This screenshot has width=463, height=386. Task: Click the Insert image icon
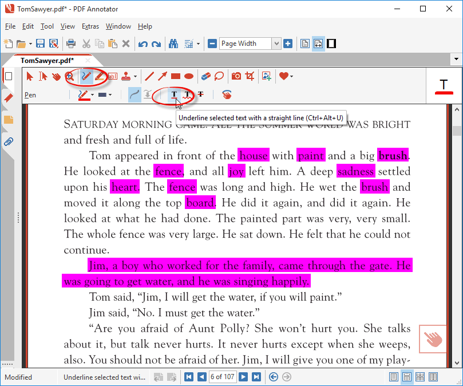point(267,77)
